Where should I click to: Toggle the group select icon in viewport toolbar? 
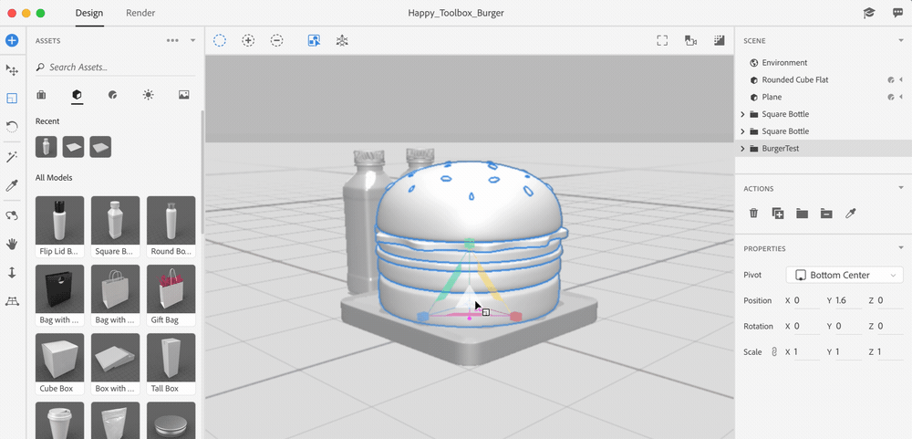click(314, 41)
